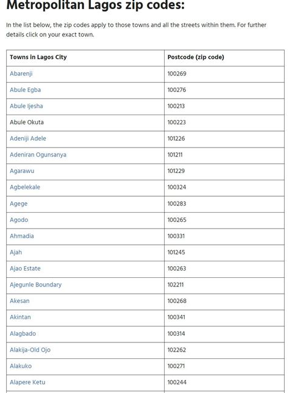Image resolution: width=289 pixels, height=393 pixels.
Task: Open the Alagbado town page
Action: [23, 334]
